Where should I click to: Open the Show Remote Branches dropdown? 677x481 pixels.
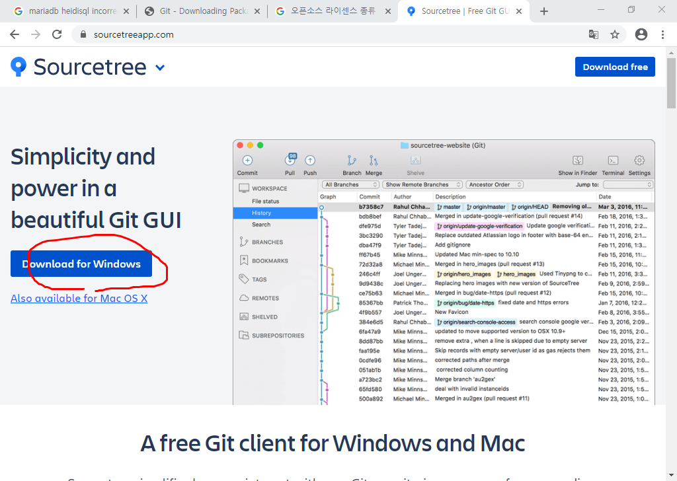(x=422, y=184)
